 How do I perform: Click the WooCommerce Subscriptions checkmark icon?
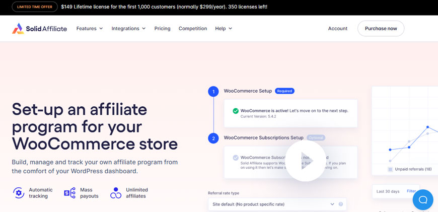pos(236,158)
